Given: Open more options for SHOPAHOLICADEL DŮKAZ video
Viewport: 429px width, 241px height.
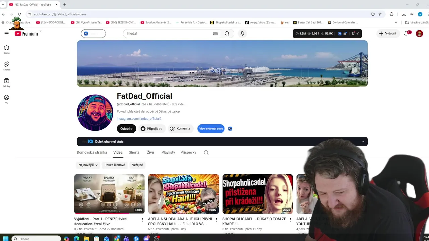Looking at the screenshot, I should coord(290,220).
